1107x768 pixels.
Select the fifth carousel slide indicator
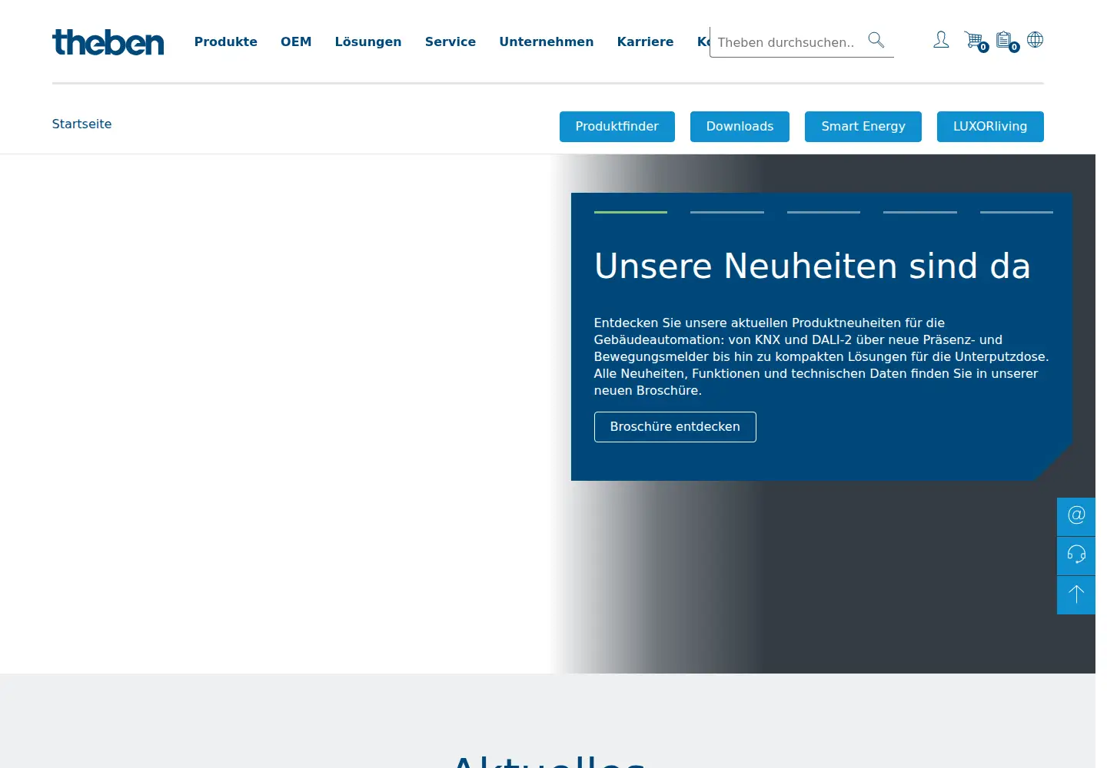1016,212
